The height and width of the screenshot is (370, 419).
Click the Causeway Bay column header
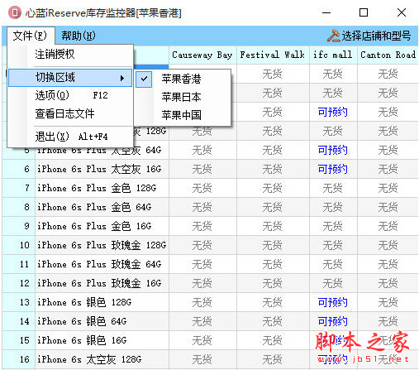[x=202, y=55]
